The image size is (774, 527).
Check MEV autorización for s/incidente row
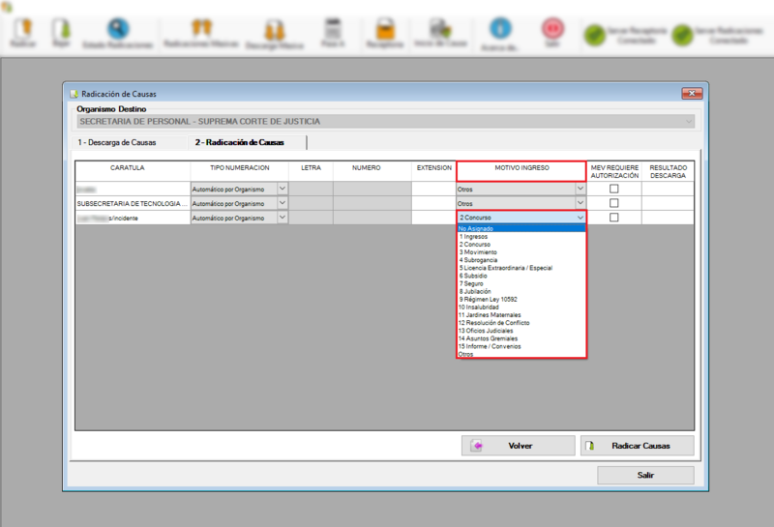pos(613,218)
